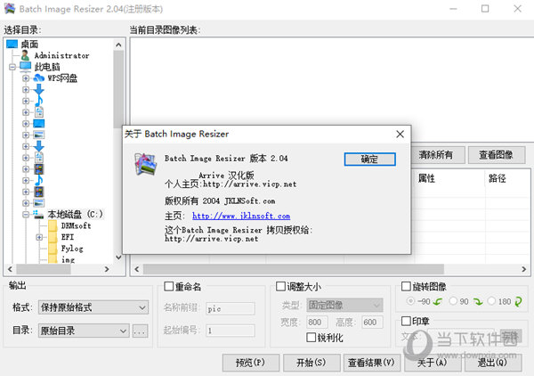
Task: Expand the EFI folder node
Action: click(39, 237)
